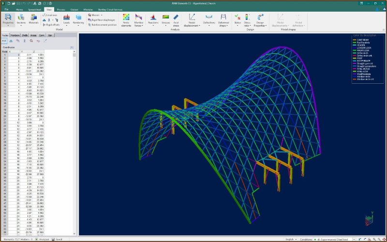Display Axial stress results
This screenshot has height=242, width=387.
pos(176,18)
